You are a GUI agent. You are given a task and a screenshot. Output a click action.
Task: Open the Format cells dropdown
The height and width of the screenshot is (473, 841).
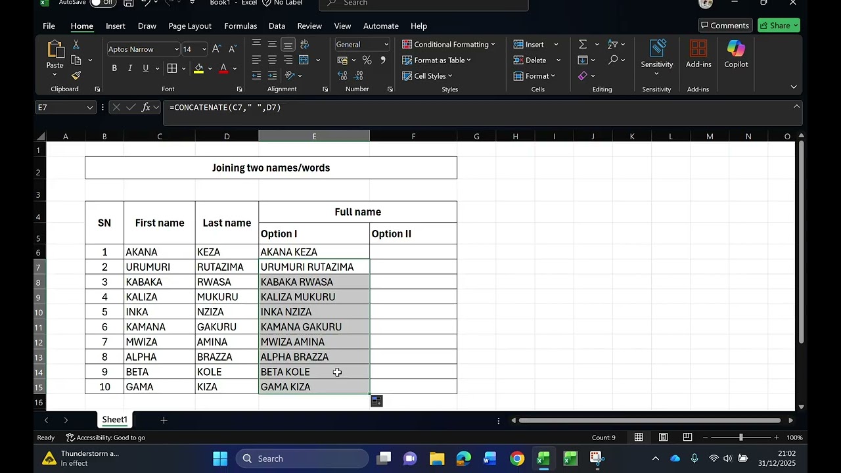click(x=534, y=76)
